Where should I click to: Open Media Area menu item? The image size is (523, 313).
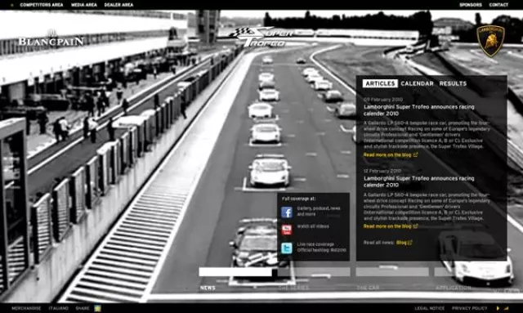pyautogui.click(x=83, y=5)
